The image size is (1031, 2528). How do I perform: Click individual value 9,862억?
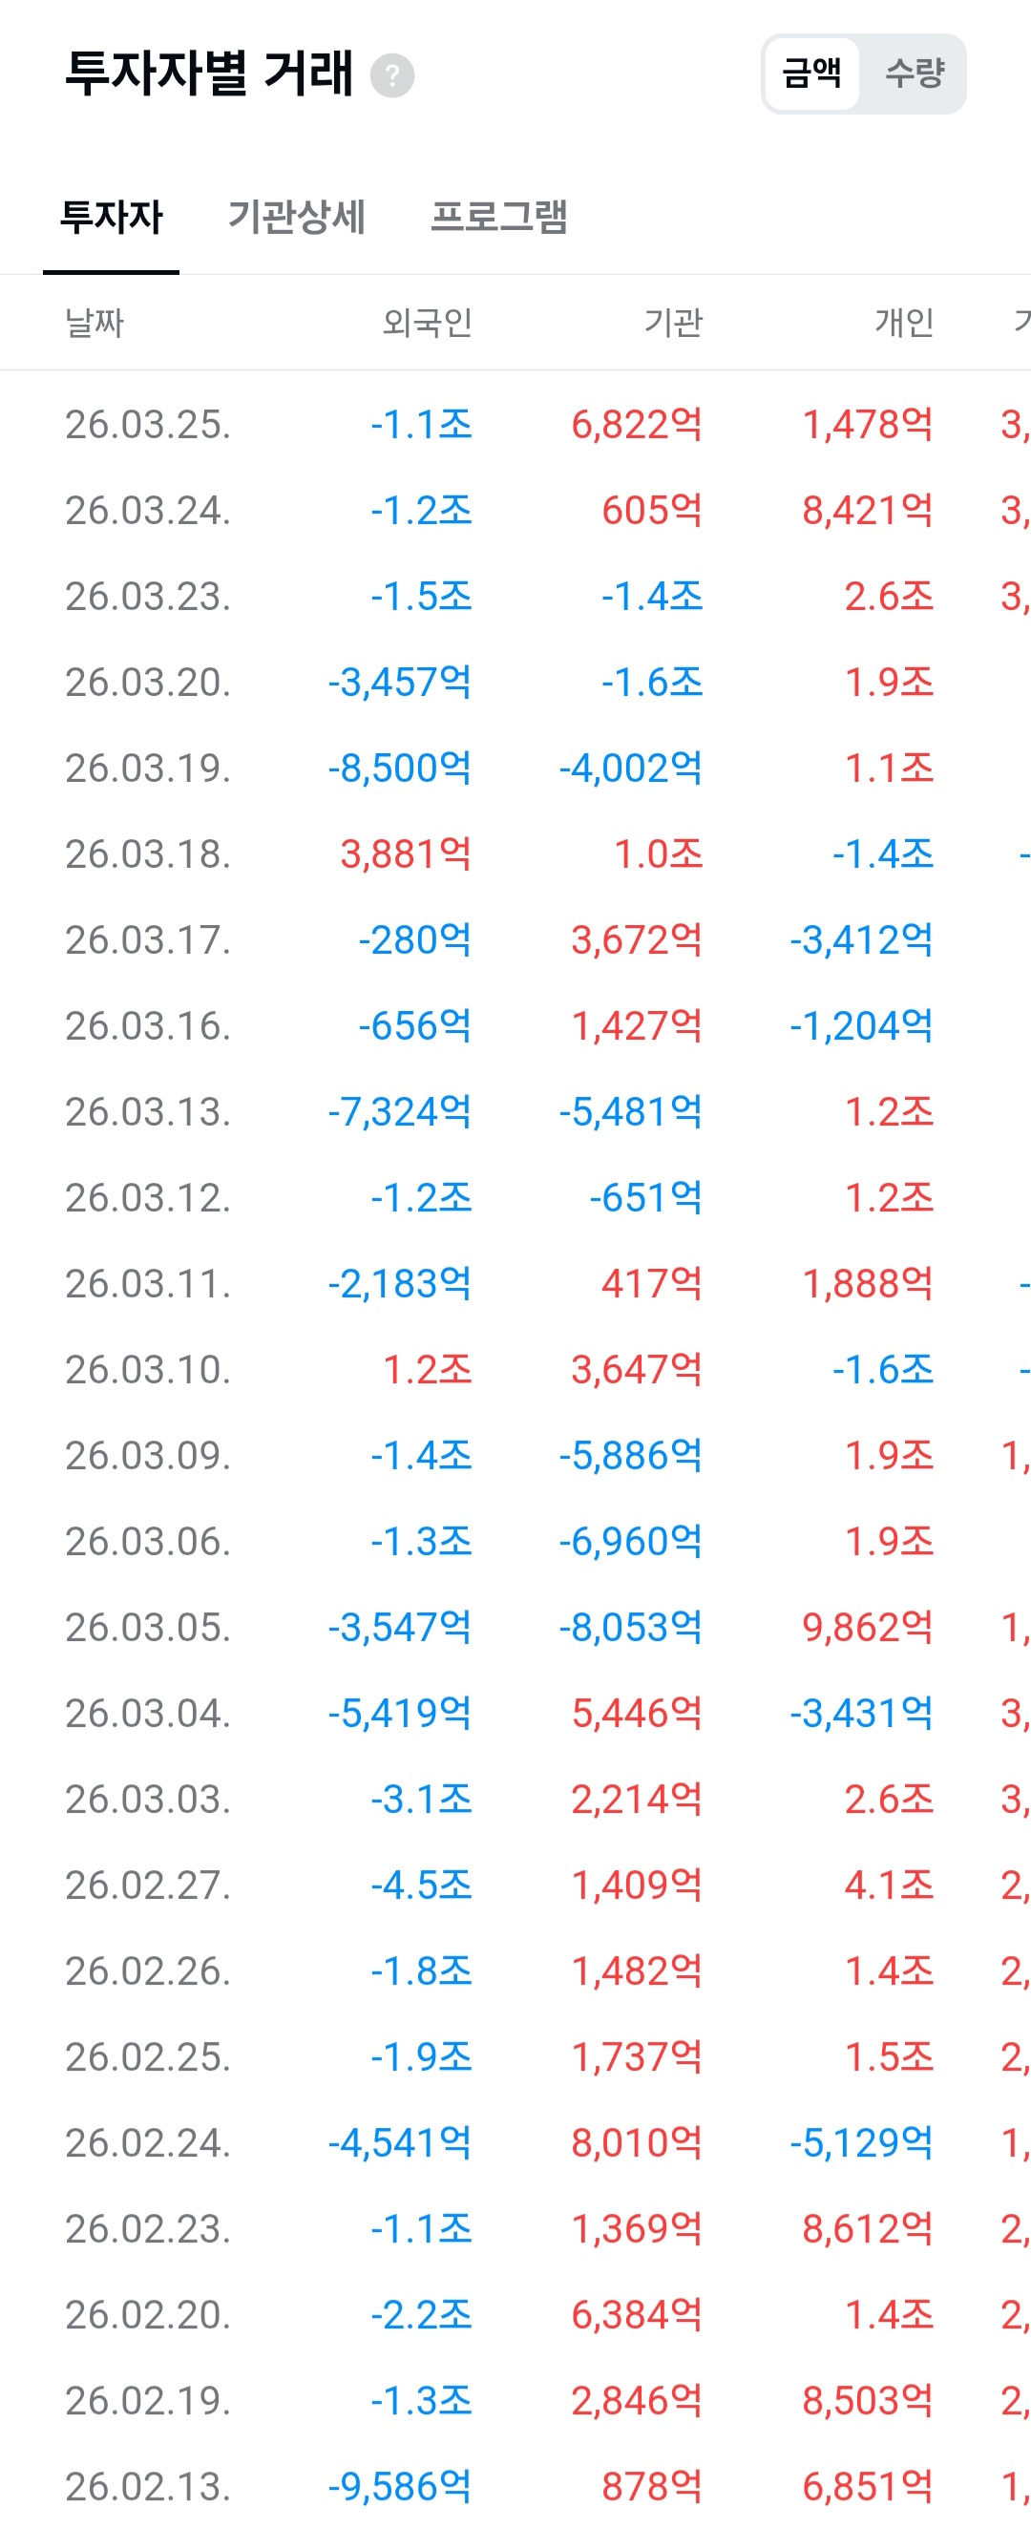tap(868, 1627)
